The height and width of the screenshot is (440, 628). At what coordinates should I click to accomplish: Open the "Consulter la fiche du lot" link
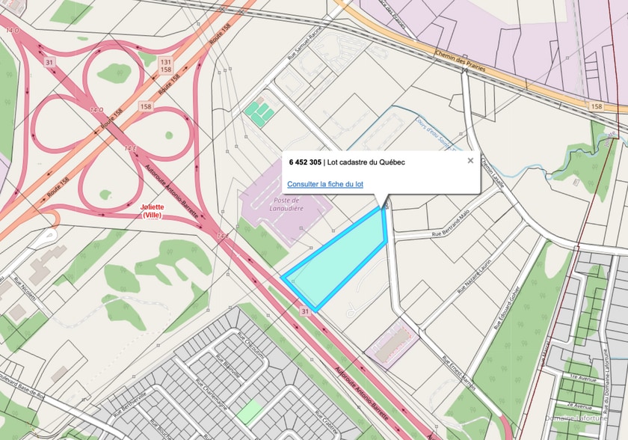pyautogui.click(x=325, y=184)
